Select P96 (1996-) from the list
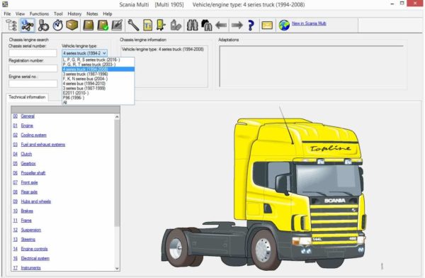425x278 pixels. 98,98
